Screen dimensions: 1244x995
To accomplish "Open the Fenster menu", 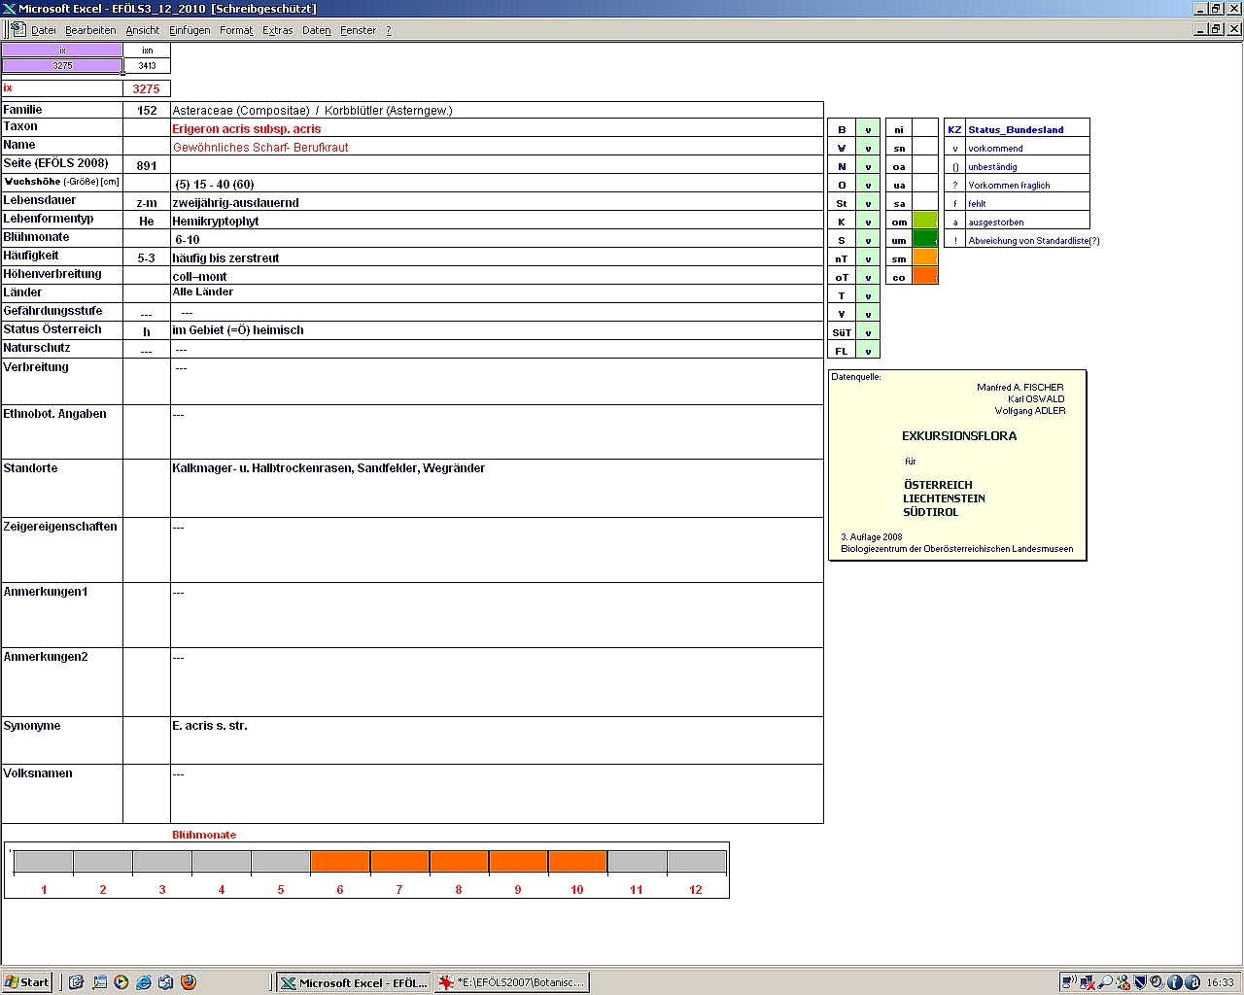I will coord(359,30).
